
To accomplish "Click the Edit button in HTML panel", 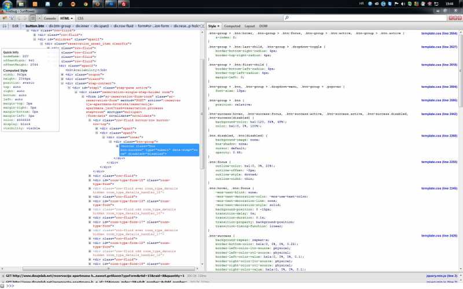I will pos(15,26).
